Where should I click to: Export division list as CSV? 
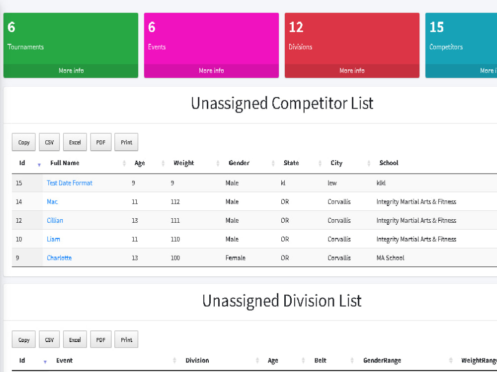click(x=49, y=340)
